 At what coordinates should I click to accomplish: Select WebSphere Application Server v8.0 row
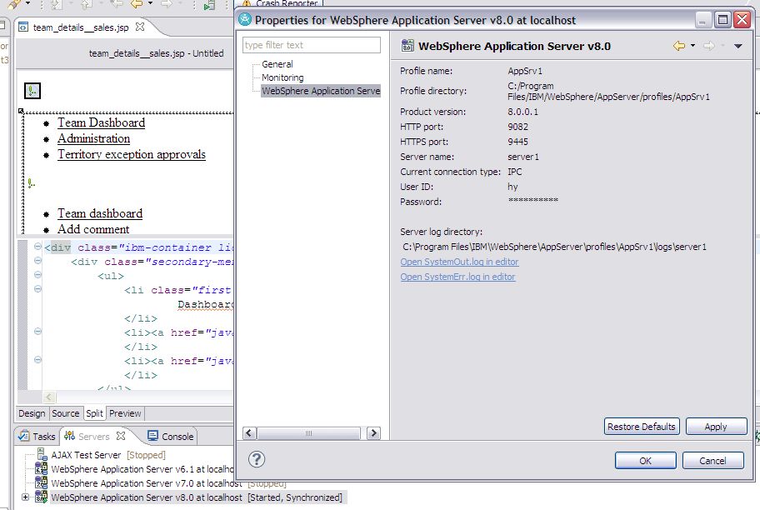(197, 497)
